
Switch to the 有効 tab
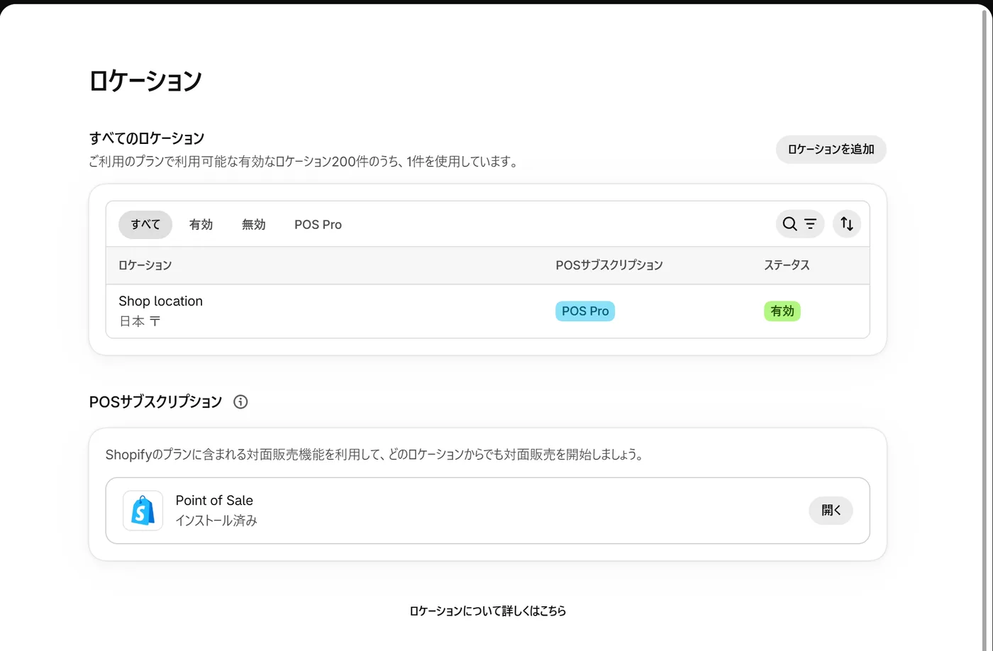(201, 224)
